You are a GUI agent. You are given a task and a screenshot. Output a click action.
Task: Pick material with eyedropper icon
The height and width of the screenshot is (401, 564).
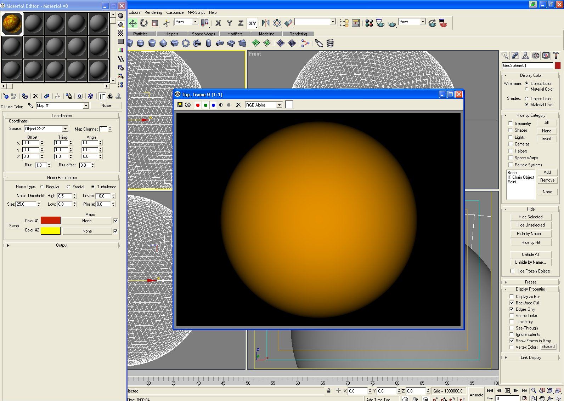click(30, 105)
